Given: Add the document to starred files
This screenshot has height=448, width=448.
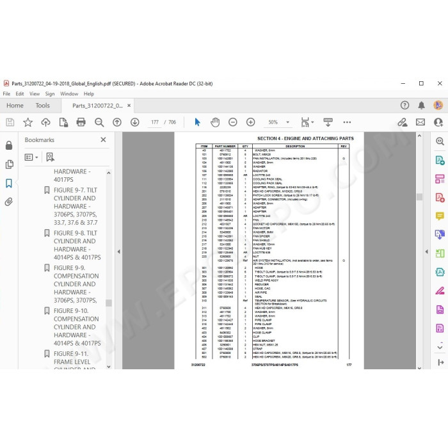Looking at the screenshot, I should pos(28,122).
